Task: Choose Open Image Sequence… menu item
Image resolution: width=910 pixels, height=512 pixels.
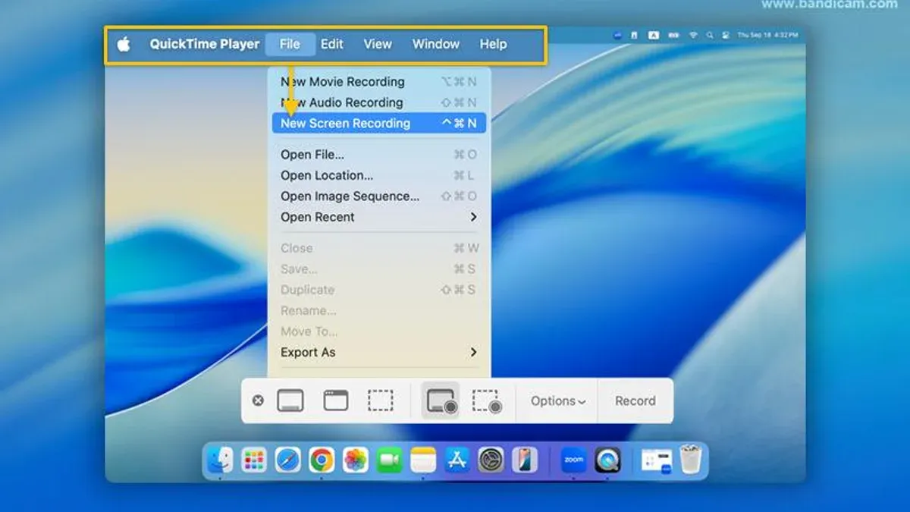Action: coord(379,196)
